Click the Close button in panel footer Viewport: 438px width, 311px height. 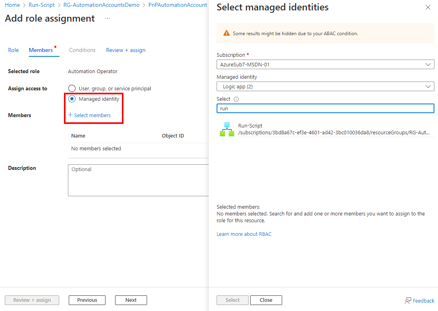click(x=266, y=300)
